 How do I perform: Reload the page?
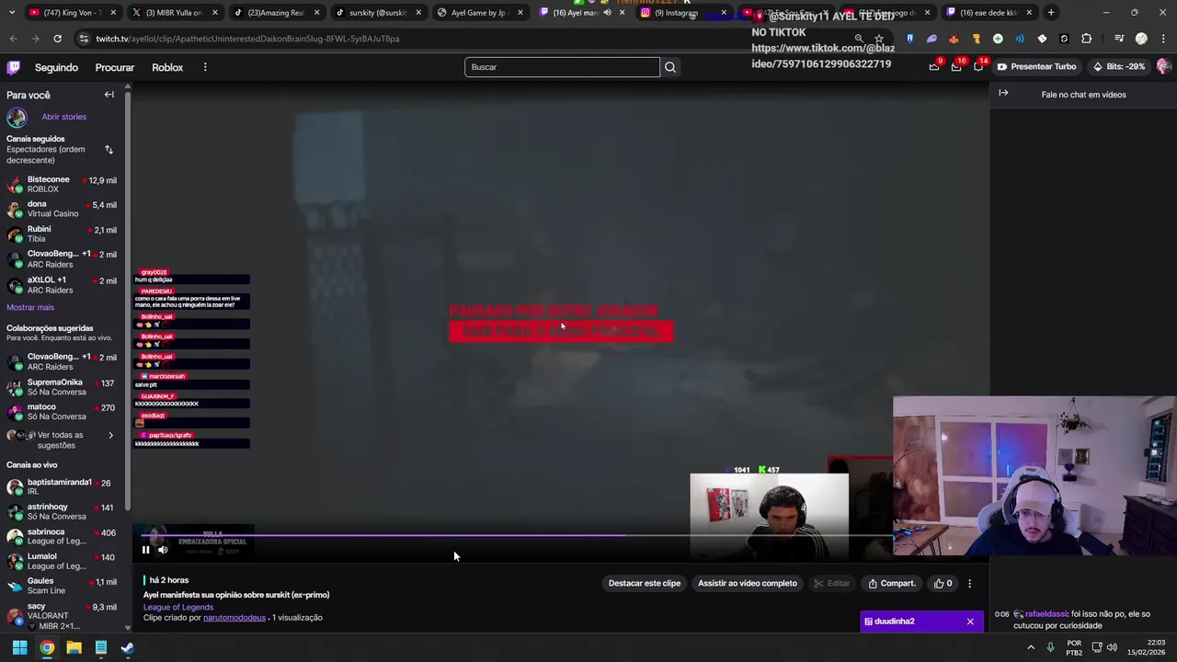coord(57,39)
